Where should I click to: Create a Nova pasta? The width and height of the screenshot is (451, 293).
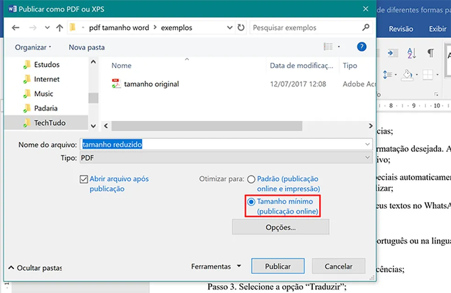87,47
